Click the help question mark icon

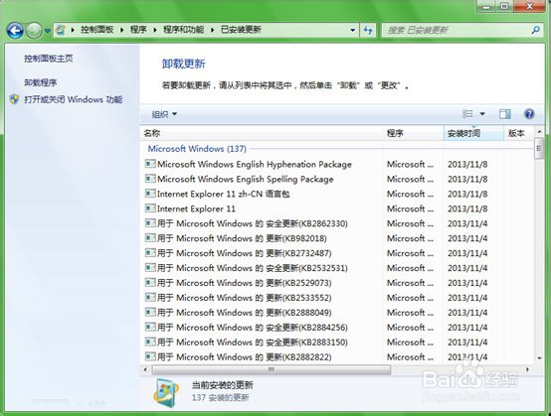pos(529,114)
